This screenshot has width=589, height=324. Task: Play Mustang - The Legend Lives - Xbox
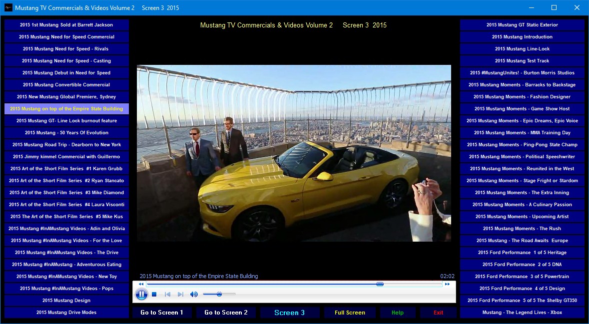(x=522, y=313)
